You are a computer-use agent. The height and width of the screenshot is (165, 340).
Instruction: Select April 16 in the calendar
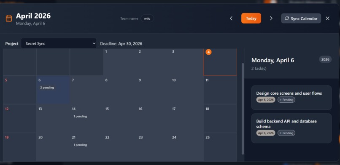[154, 119]
